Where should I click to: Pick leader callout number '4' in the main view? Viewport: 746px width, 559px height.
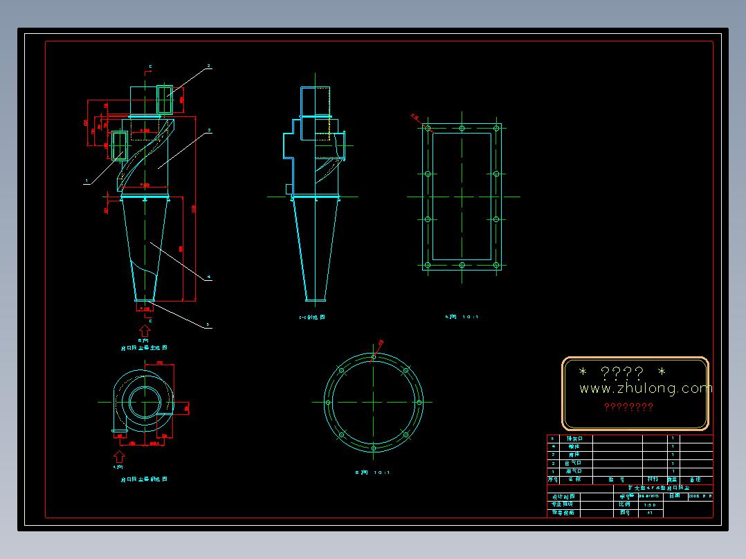coord(208,277)
